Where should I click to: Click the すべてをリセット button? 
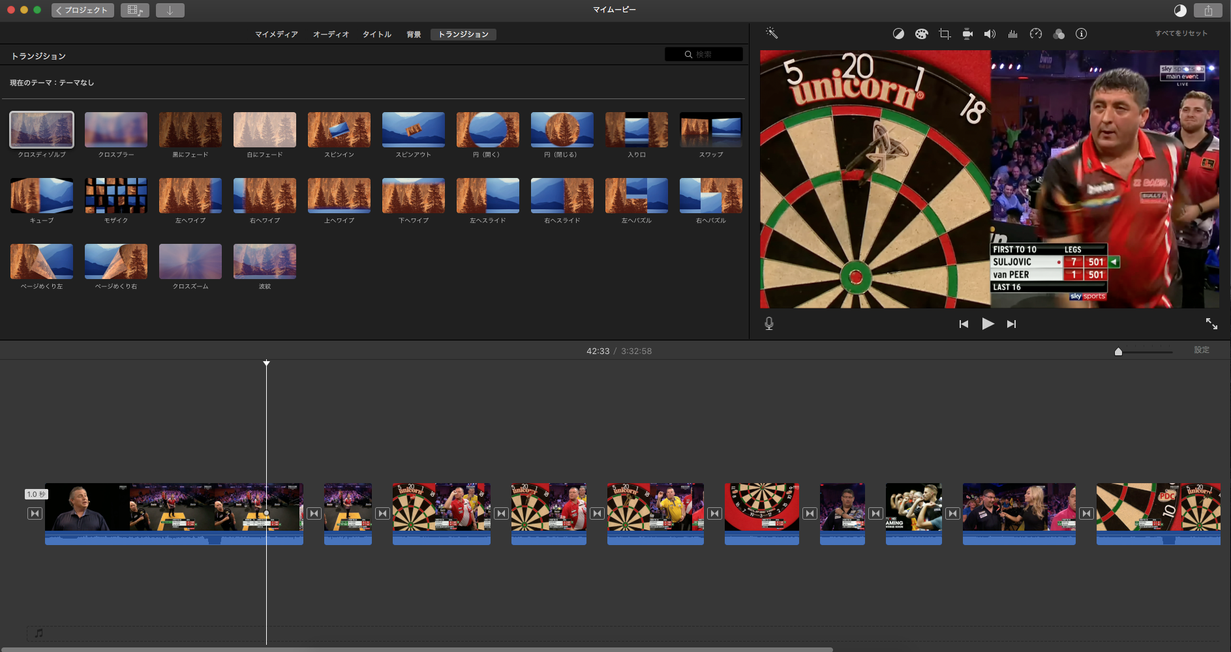coord(1181,33)
